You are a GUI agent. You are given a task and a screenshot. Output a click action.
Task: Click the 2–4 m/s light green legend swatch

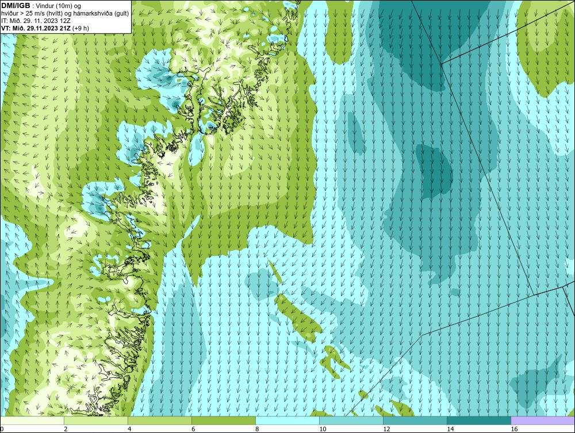click(95, 420)
